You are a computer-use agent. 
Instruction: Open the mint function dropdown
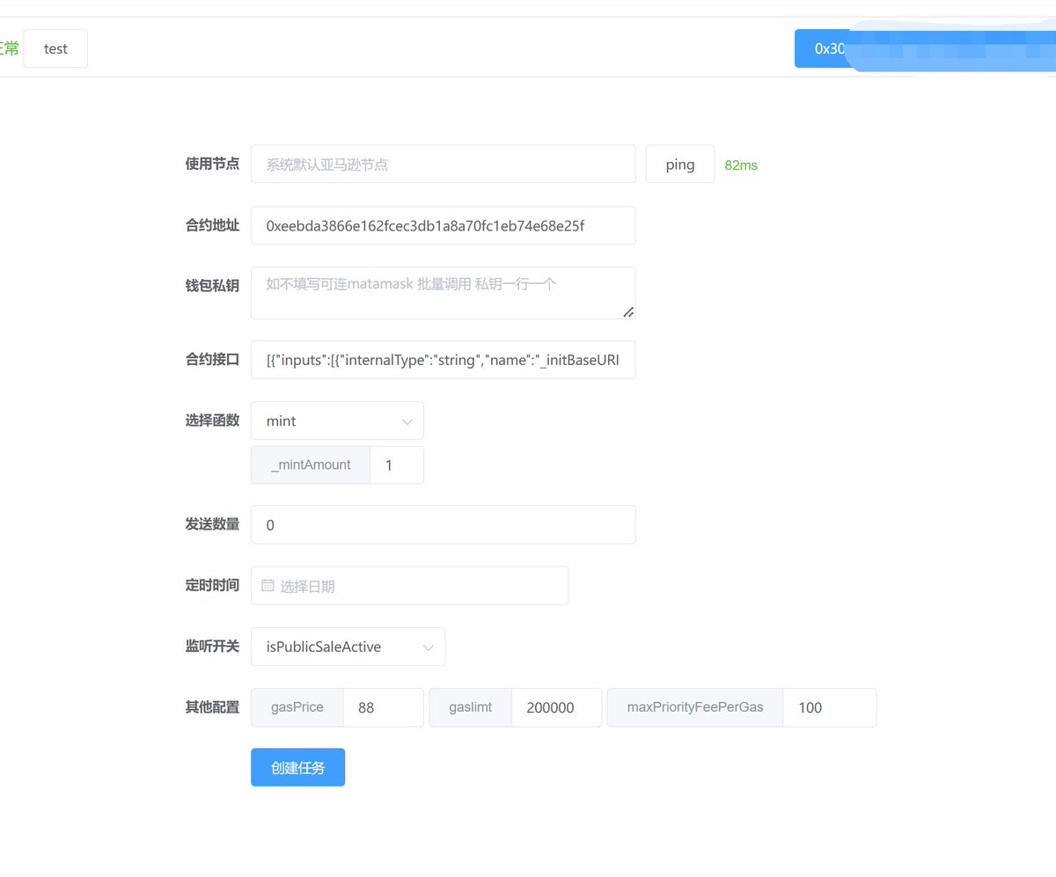[337, 420]
